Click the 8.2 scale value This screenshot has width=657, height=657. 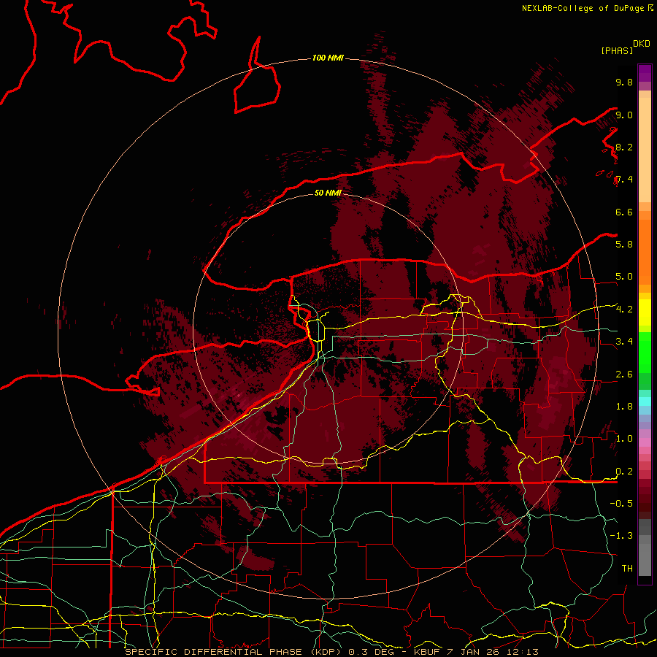[x=624, y=147]
